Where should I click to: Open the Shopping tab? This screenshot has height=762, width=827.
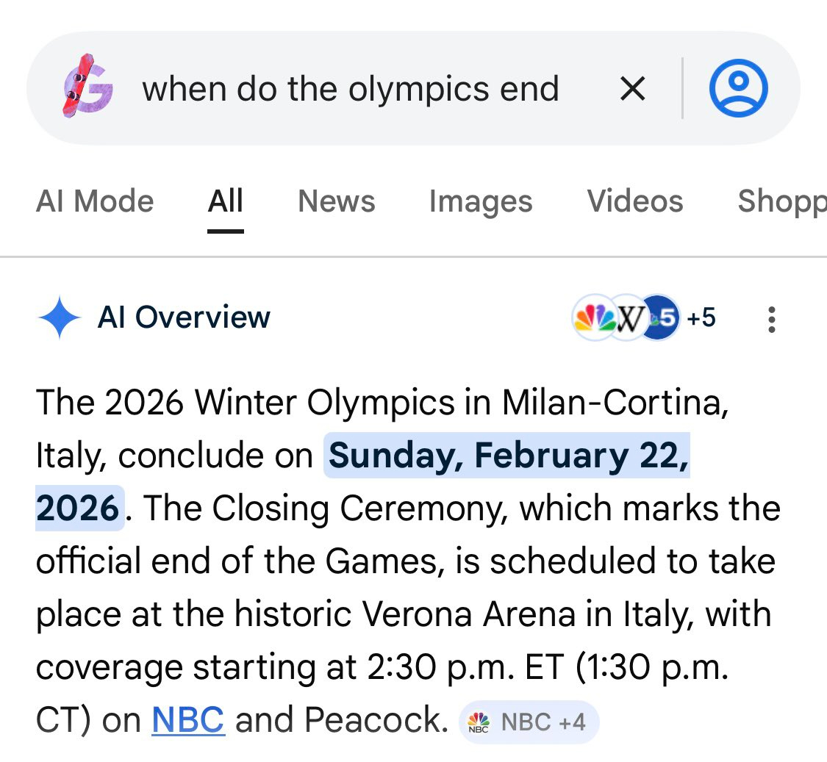tap(781, 201)
